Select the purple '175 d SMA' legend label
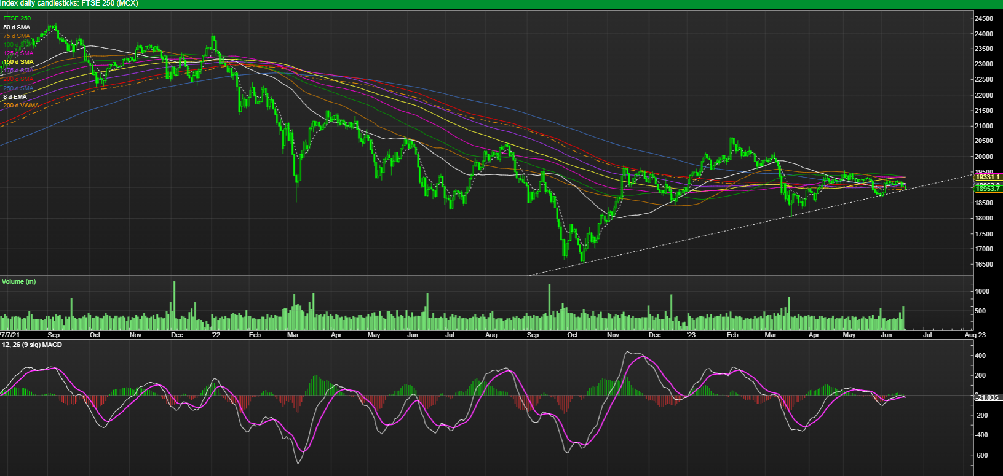1003x476 pixels. 18,71
